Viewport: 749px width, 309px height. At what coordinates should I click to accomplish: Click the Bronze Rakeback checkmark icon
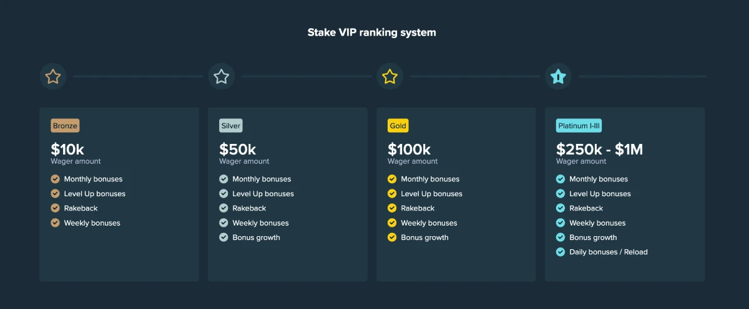click(56, 208)
